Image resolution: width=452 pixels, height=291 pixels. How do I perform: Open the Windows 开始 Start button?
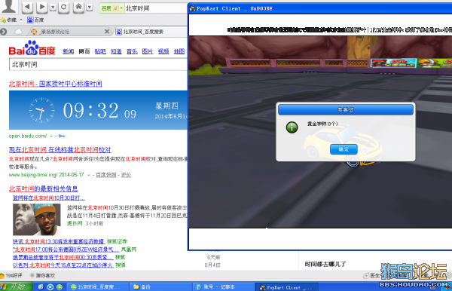point(16,286)
